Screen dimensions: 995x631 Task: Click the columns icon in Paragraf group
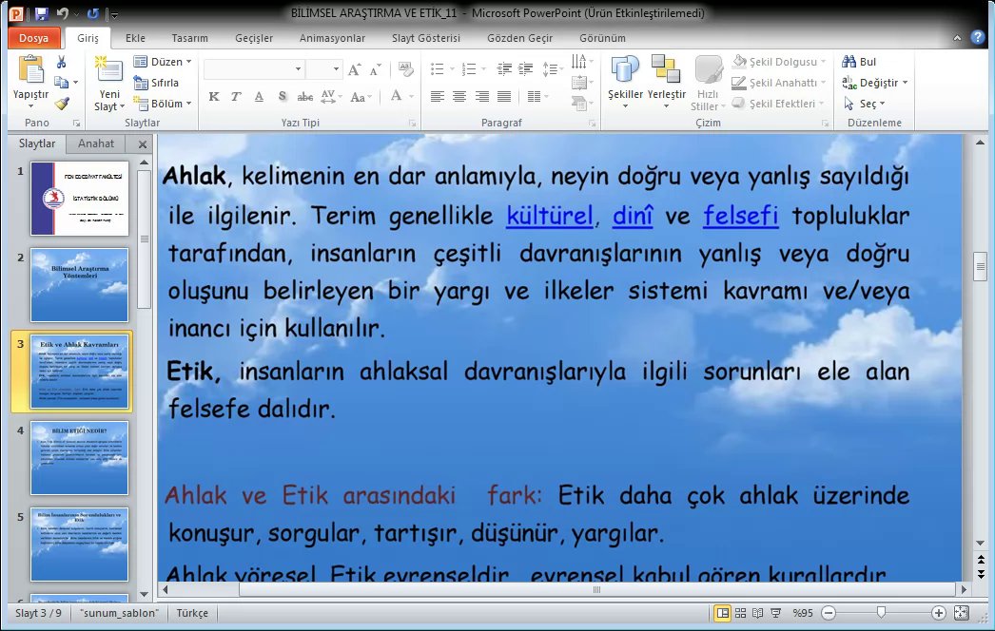(x=537, y=96)
